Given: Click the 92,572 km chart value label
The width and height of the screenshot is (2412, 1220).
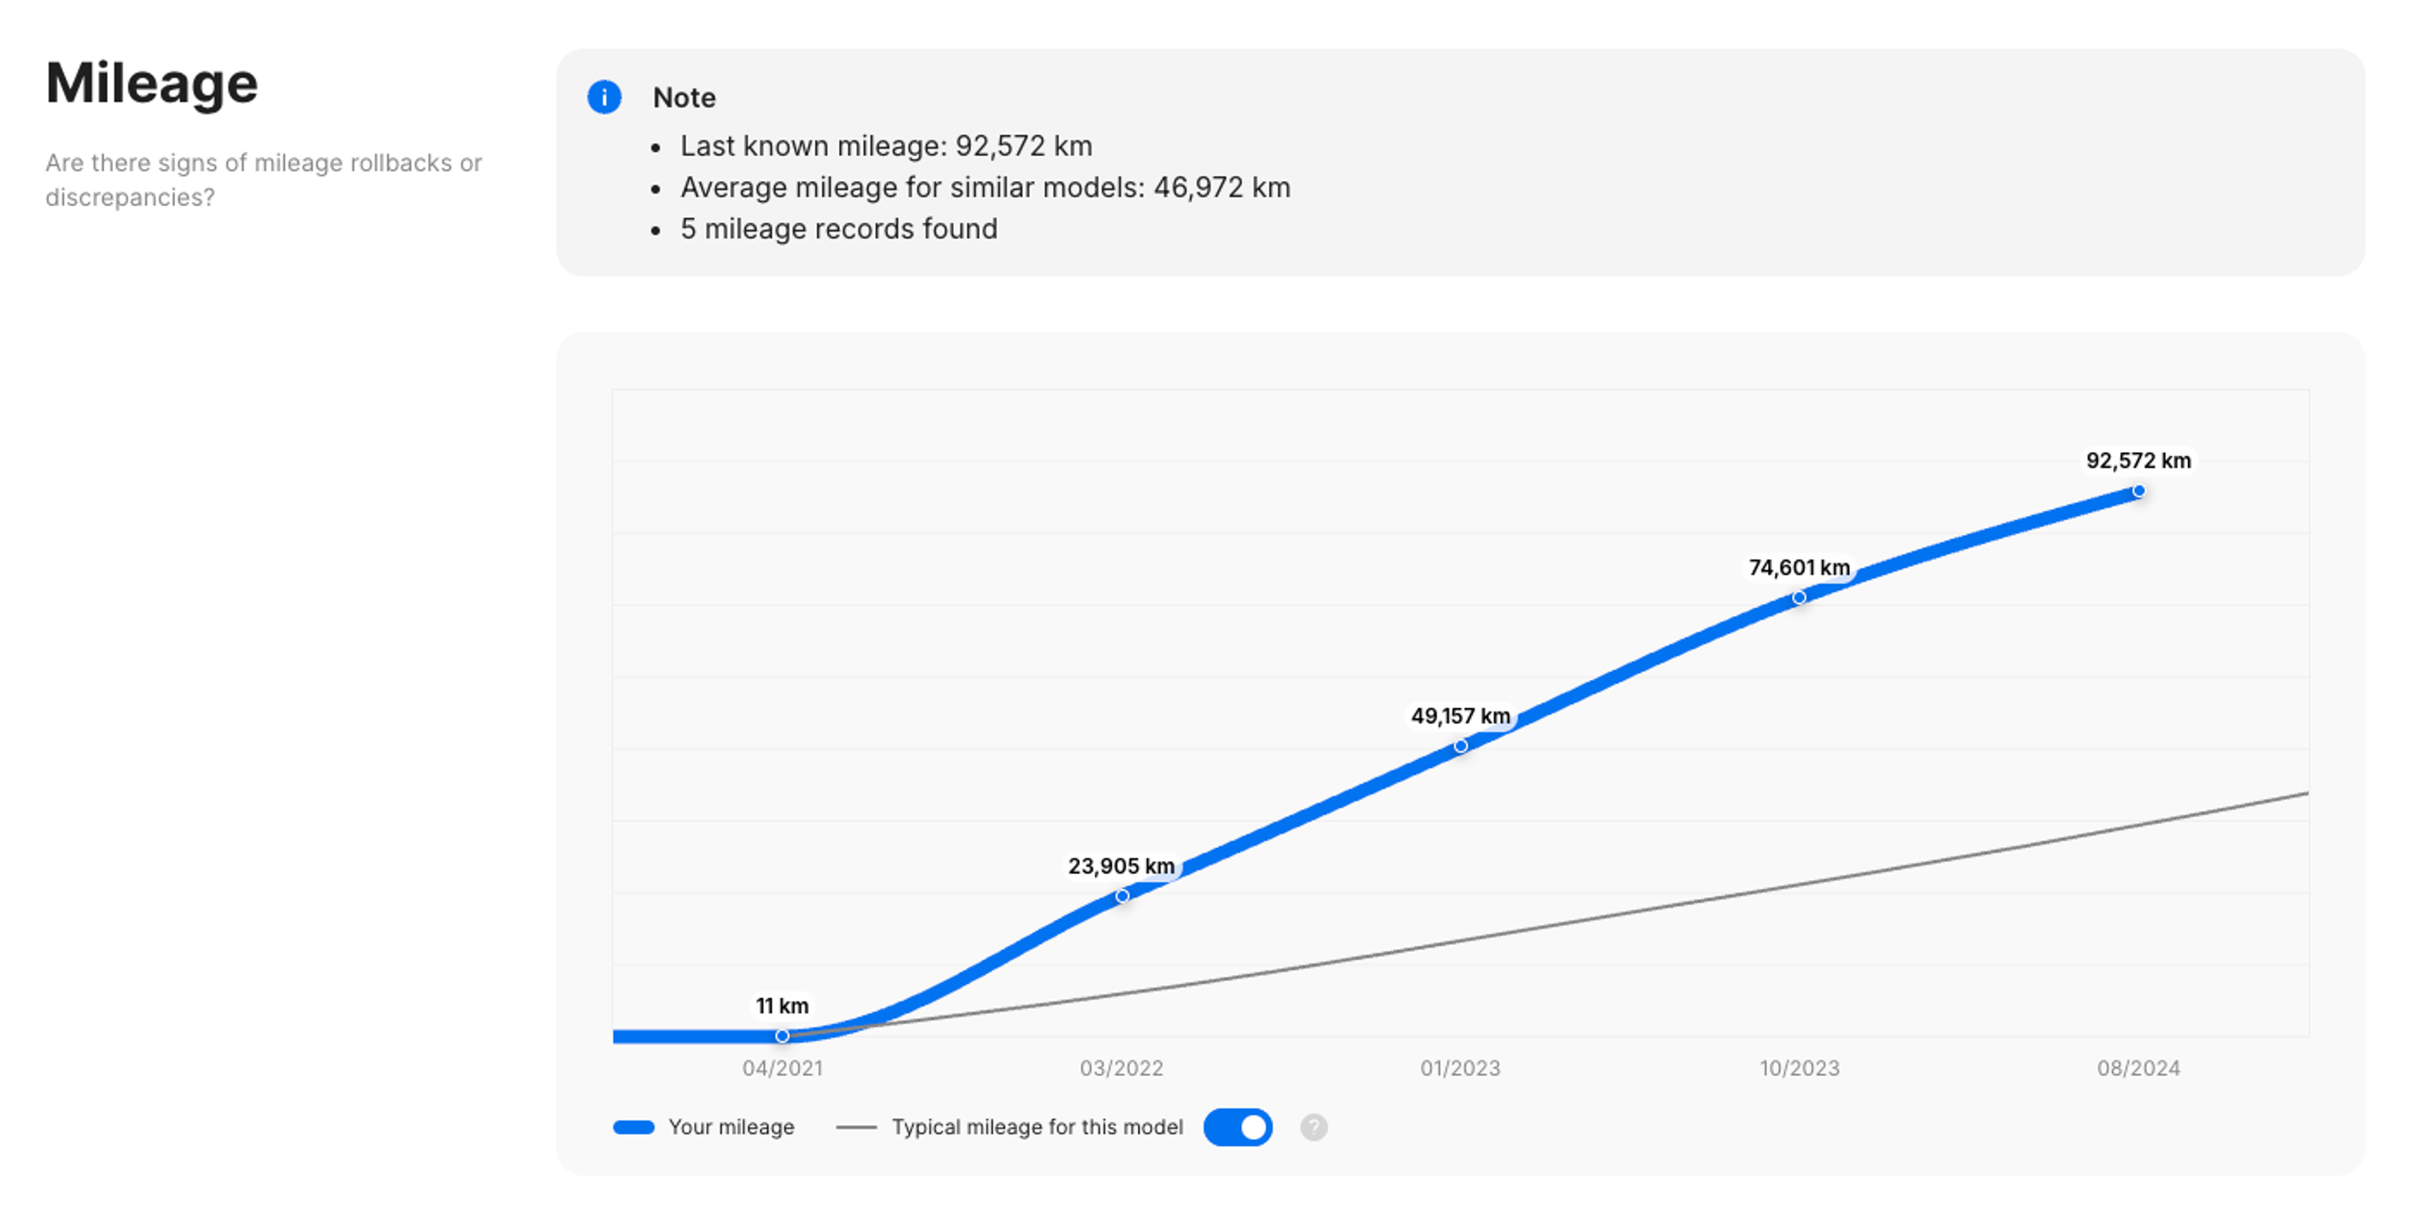Looking at the screenshot, I should tap(2138, 461).
